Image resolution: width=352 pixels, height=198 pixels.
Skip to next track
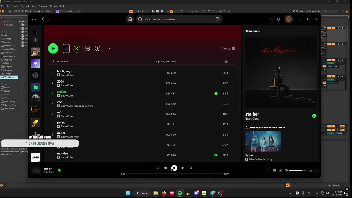coord(183,168)
